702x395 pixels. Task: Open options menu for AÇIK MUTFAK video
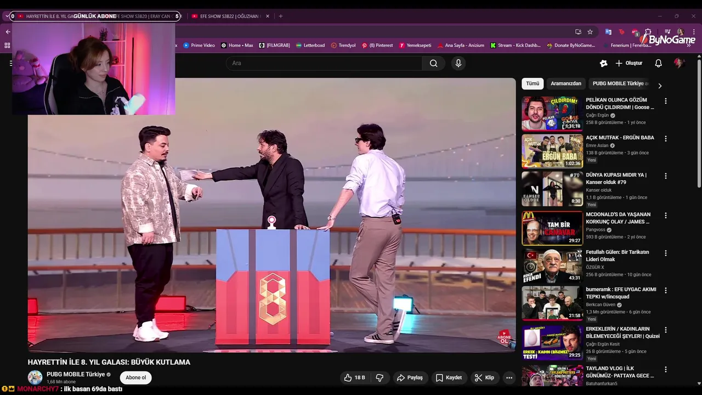[x=666, y=139]
